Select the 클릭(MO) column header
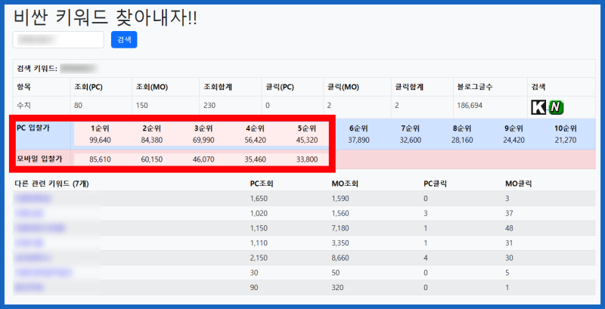Screen dimensions: 605x309 343,87
